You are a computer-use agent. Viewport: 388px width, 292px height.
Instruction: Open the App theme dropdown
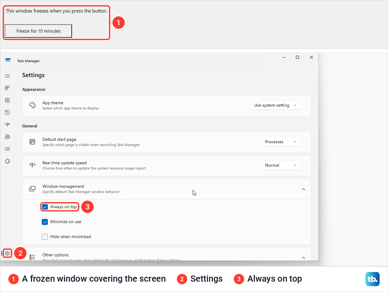[x=275, y=105]
